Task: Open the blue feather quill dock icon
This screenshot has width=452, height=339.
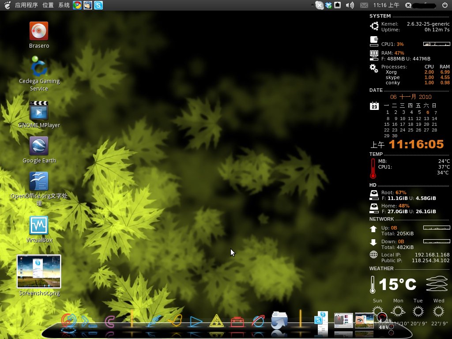Action: (x=154, y=321)
